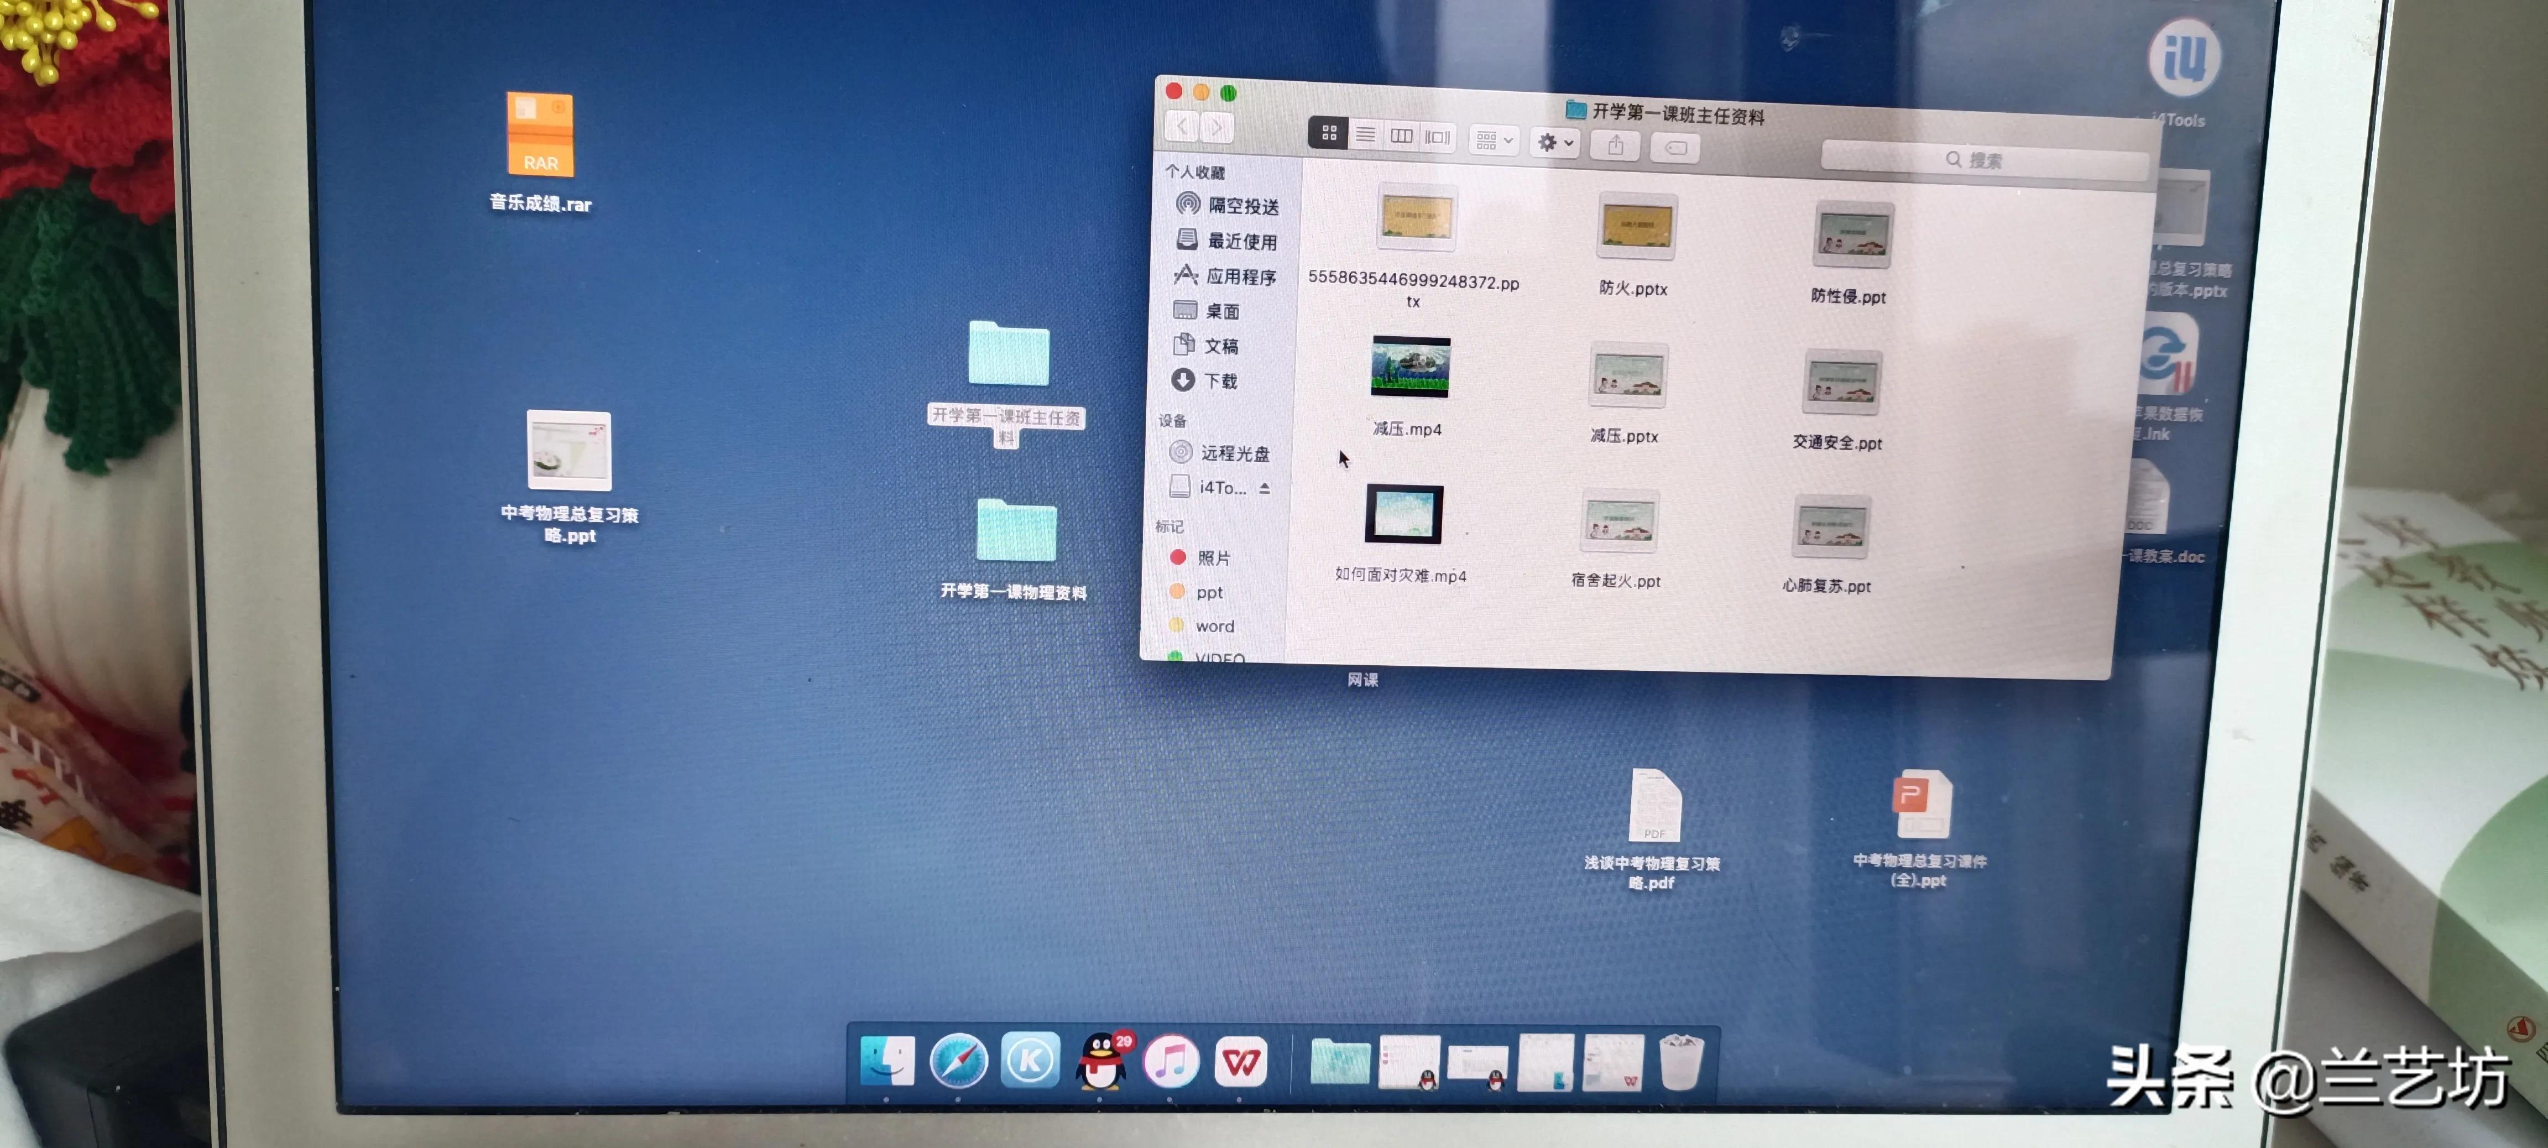This screenshot has height=1148, width=2548.
Task: Switch Finder to column view
Action: pos(1401,135)
